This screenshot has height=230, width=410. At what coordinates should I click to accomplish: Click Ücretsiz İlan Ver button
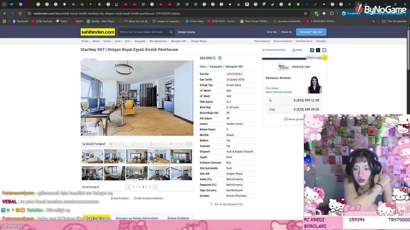point(311,32)
